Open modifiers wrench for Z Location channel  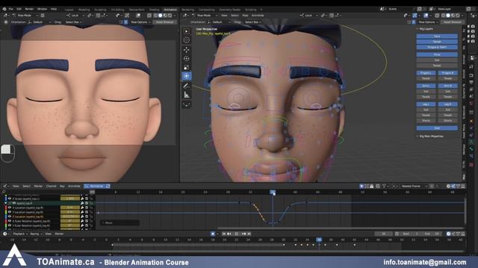point(82,217)
